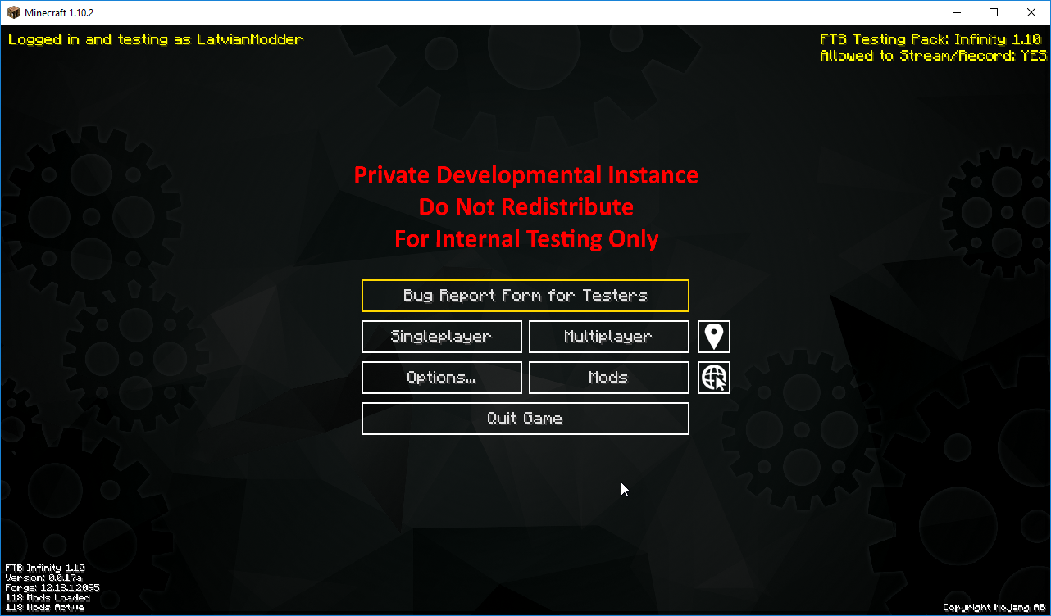Screen dimensions: 1051x616
Task: Click the 'FTB Testing Pack: Infinity 1.10' label
Action: (930, 39)
